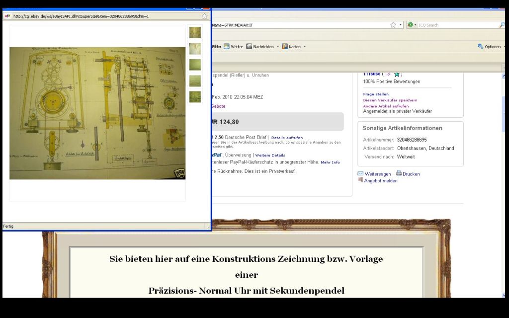Open the seller feedback score 131 link

tap(388, 74)
